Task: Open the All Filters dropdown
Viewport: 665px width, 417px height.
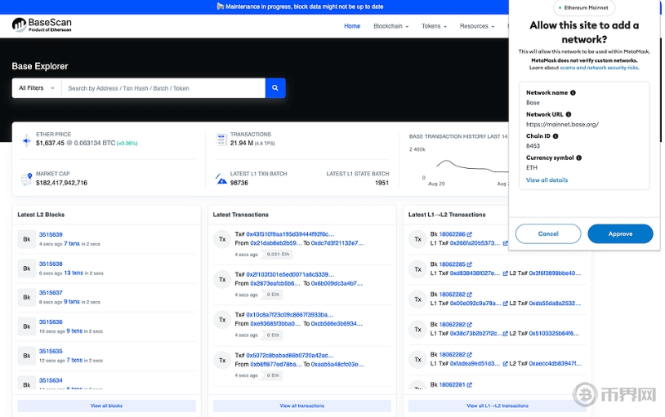Action: point(37,88)
